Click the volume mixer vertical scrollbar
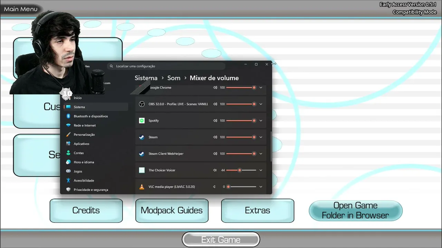 [271, 146]
